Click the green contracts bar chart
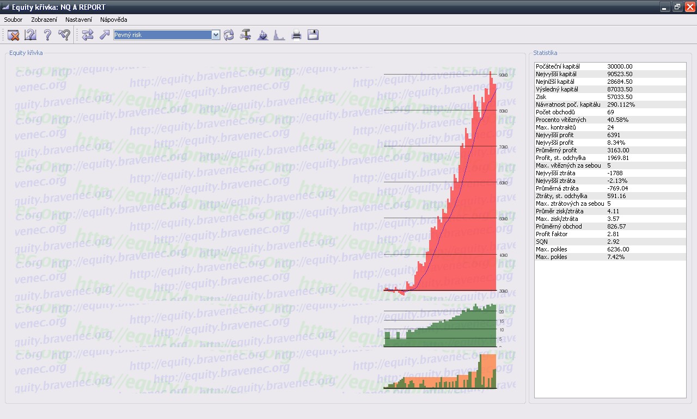 (440, 325)
